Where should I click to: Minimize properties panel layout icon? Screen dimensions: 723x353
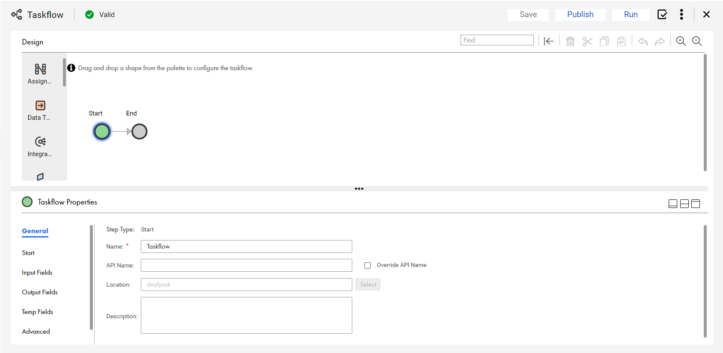(673, 204)
